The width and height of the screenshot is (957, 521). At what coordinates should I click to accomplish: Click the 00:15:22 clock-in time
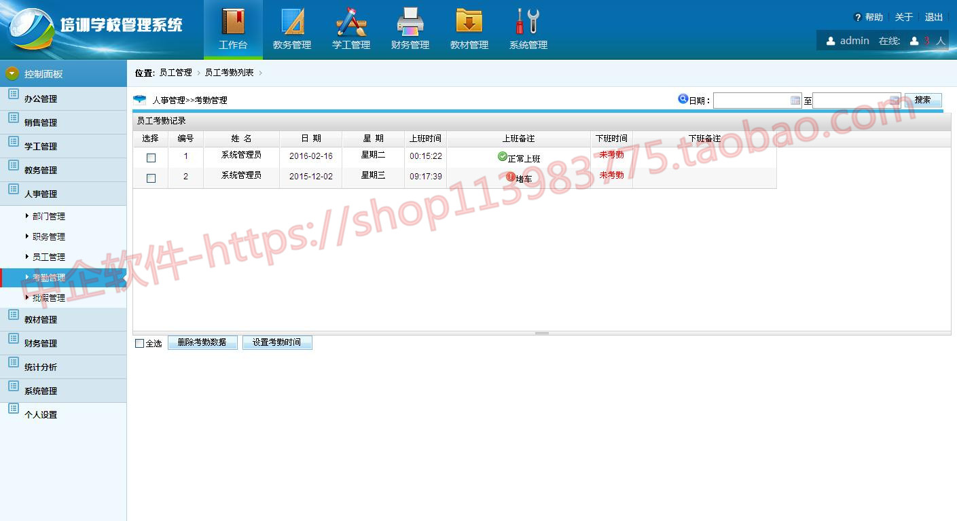(x=426, y=156)
